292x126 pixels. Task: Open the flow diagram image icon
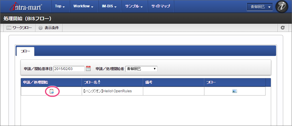(235, 91)
